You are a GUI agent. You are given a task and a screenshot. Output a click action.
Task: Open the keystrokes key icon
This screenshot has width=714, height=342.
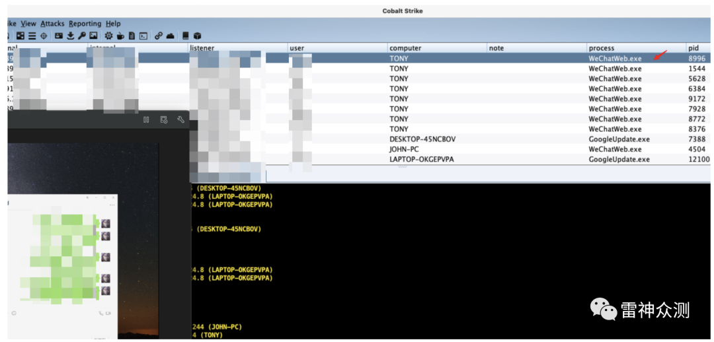coord(82,36)
